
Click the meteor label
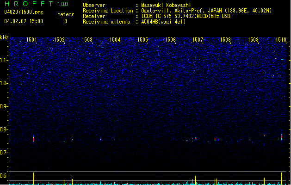point(66,14)
